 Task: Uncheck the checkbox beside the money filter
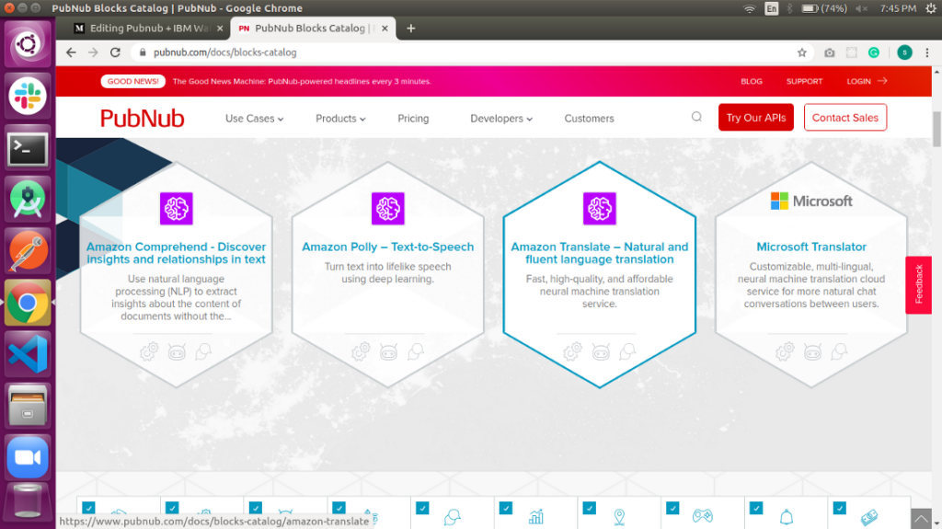pyautogui.click(x=840, y=508)
